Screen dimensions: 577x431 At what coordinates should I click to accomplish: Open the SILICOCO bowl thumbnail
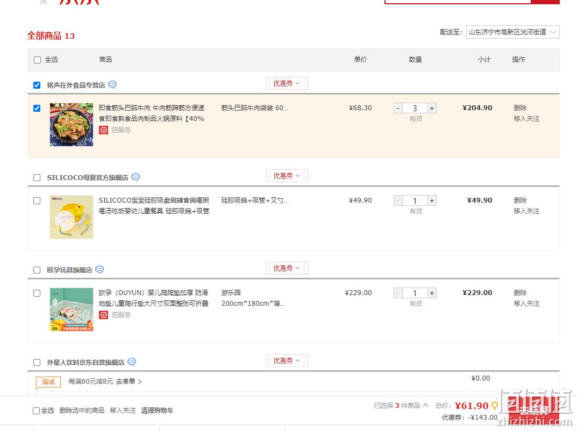click(x=72, y=217)
